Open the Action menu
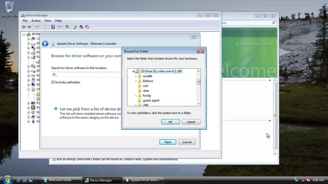The height and width of the screenshot is (184, 328). [x=36, y=21]
